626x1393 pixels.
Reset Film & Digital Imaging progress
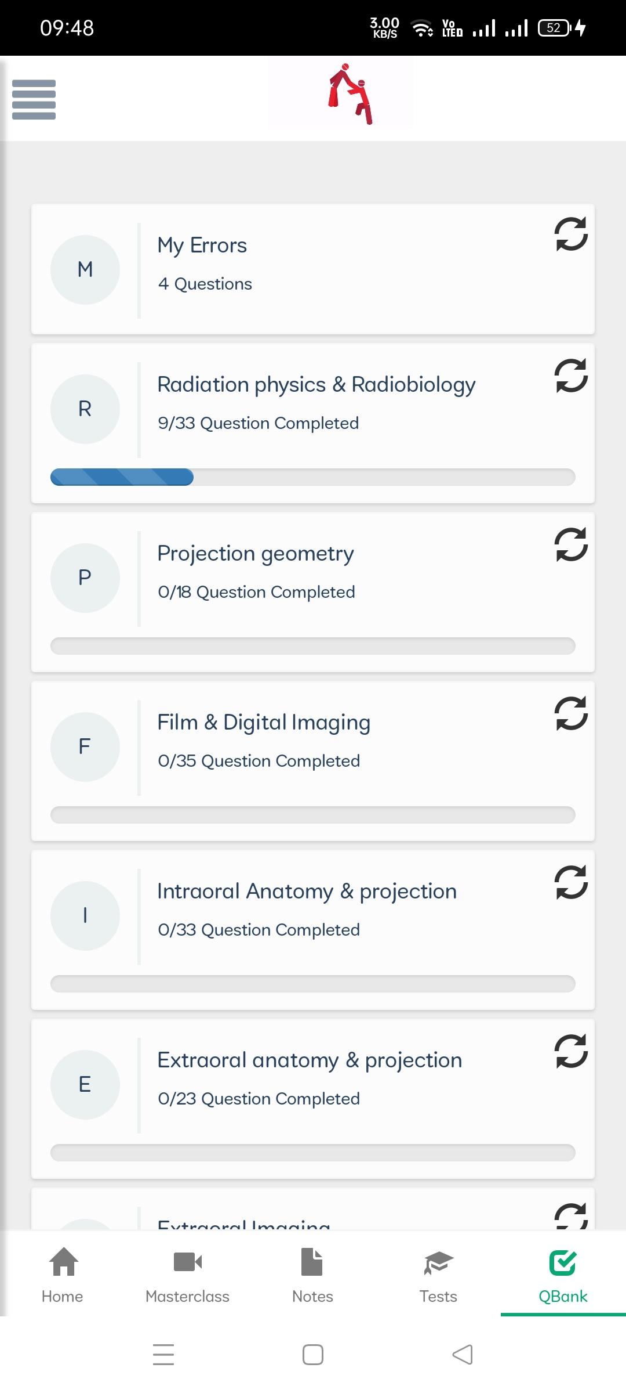(x=571, y=713)
